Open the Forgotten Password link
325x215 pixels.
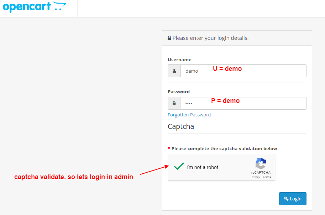[189, 115]
